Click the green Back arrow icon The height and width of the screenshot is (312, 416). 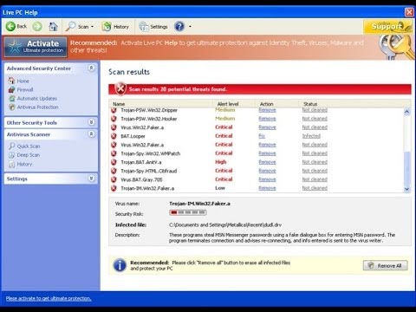pyautogui.click(x=10, y=26)
